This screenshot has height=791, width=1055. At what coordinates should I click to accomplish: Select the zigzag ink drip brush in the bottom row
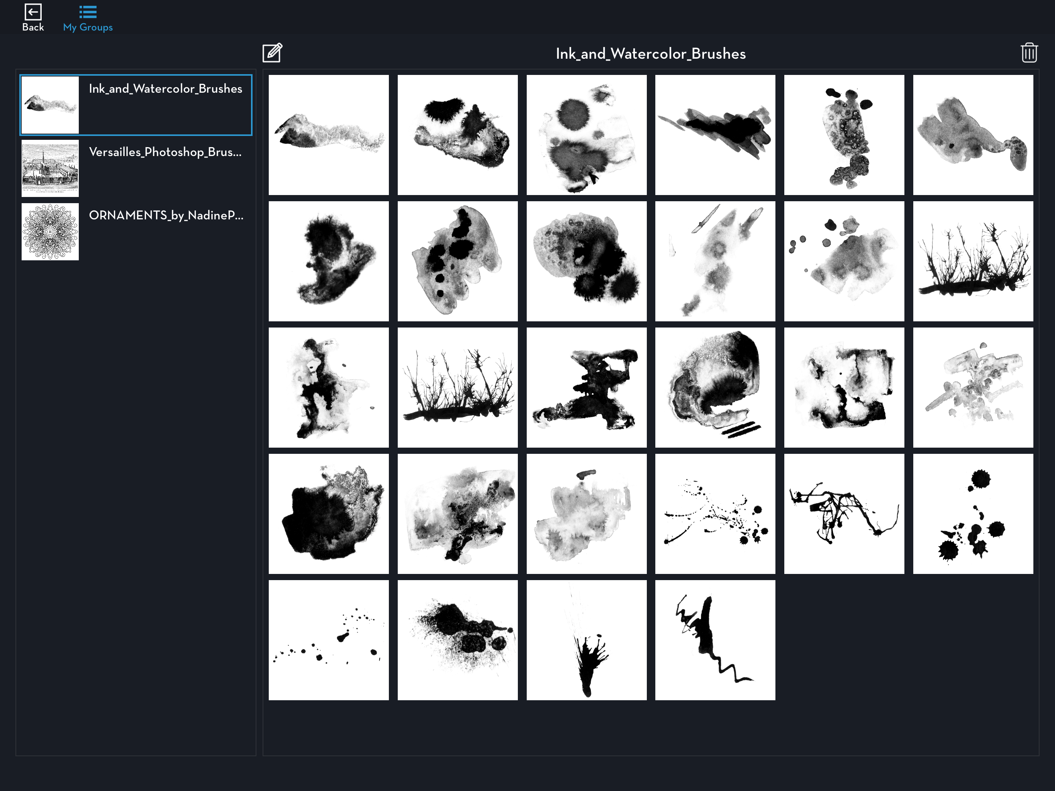[x=715, y=640]
